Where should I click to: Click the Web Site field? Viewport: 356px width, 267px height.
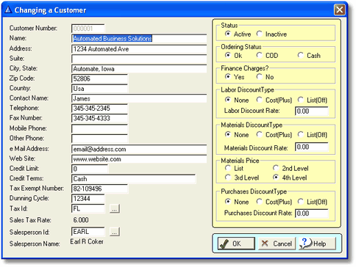pos(139,159)
